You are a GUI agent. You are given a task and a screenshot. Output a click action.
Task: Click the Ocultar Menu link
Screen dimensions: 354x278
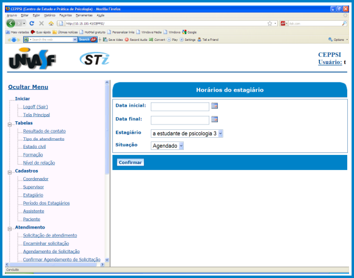[28, 87]
